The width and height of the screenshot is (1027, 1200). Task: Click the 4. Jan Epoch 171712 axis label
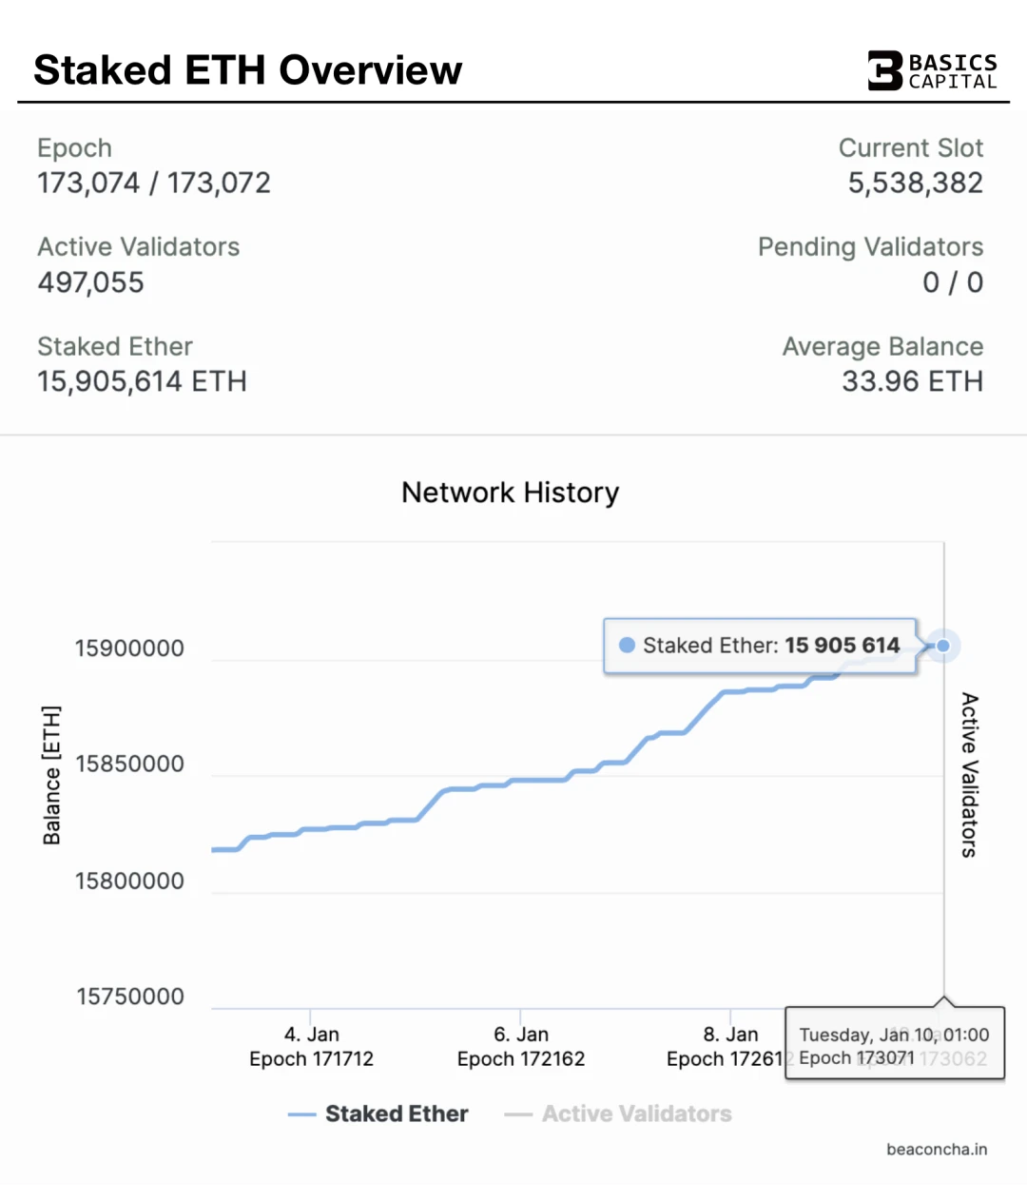pyautogui.click(x=311, y=1046)
